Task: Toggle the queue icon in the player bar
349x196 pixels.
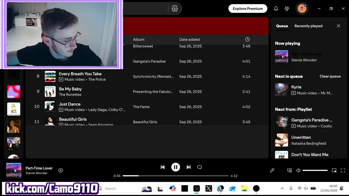Action: pos(281,170)
